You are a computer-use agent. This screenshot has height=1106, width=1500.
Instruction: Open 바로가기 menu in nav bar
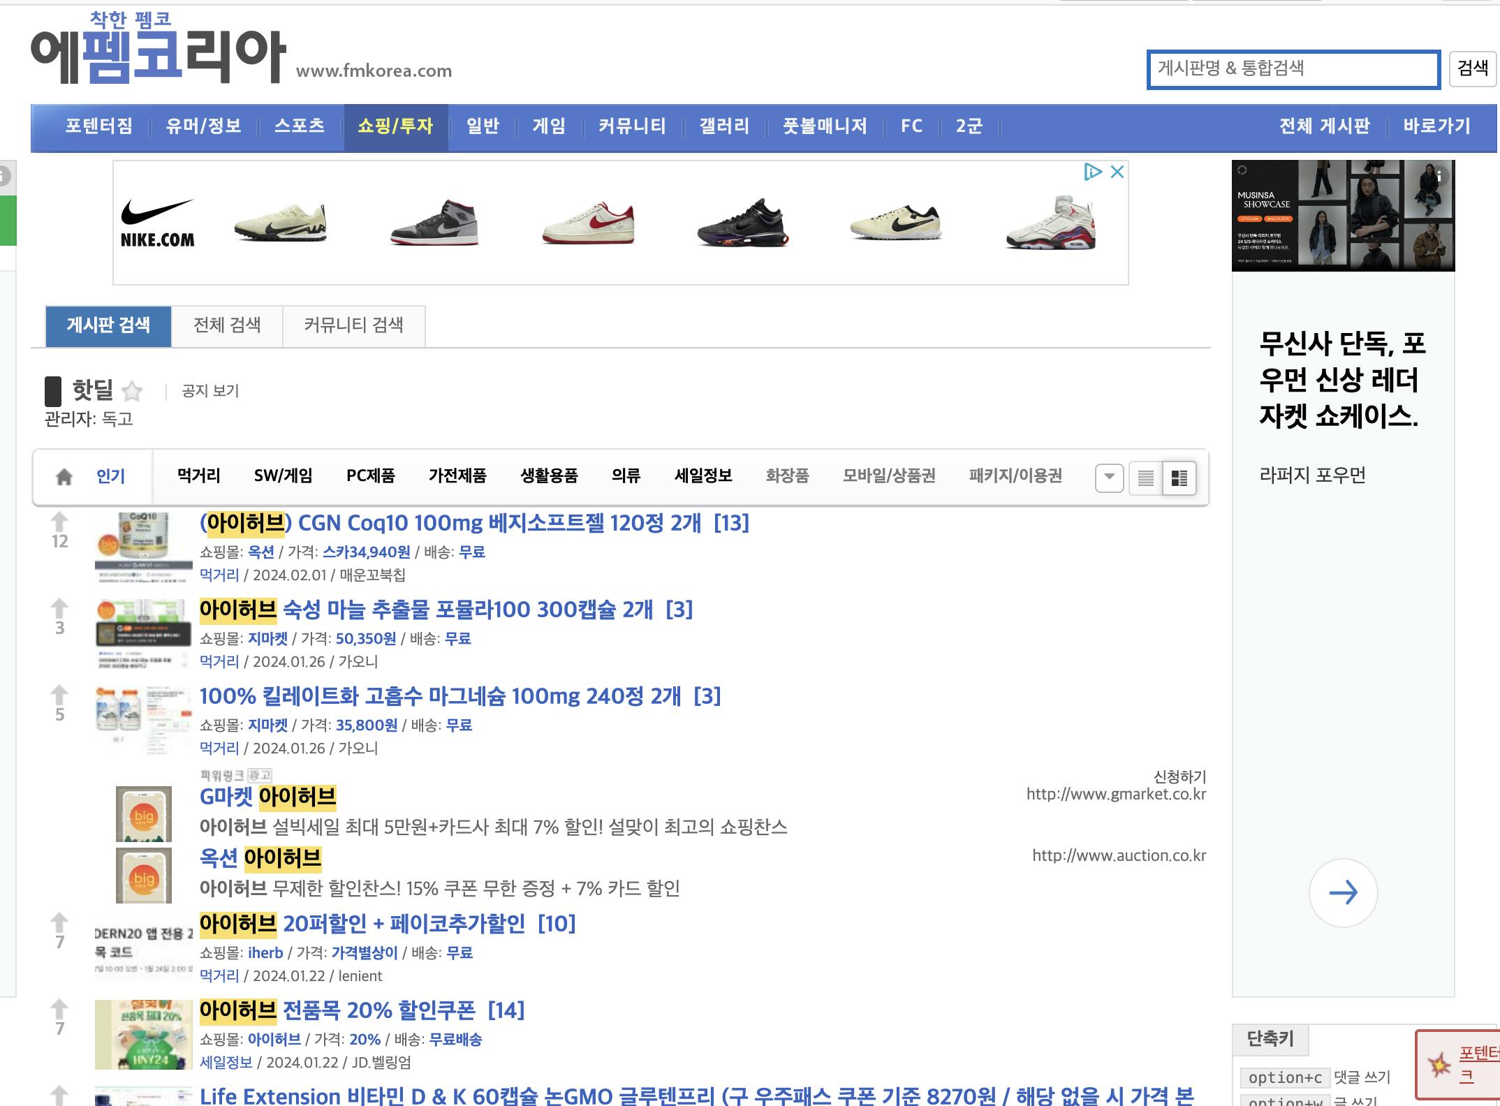pyautogui.click(x=1436, y=126)
